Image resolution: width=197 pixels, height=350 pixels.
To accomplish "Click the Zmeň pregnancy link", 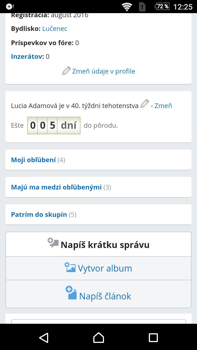I will pos(163,106).
